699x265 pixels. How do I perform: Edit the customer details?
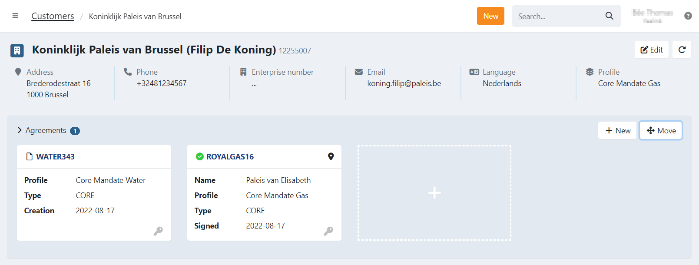[x=651, y=50]
